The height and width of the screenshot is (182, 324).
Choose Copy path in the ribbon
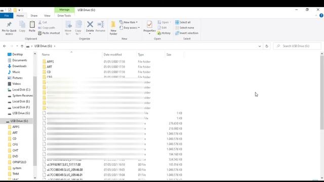click(x=47, y=28)
